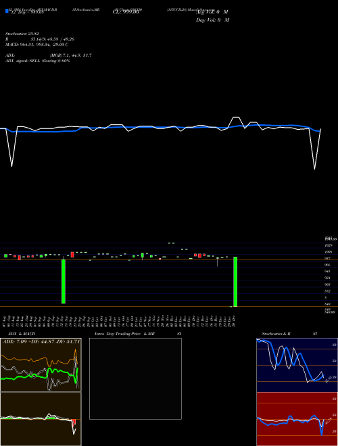Click the 'MACD: 964.31, 993.34, -29.03 C' line
Screen dimensions: 338x446
37,45
